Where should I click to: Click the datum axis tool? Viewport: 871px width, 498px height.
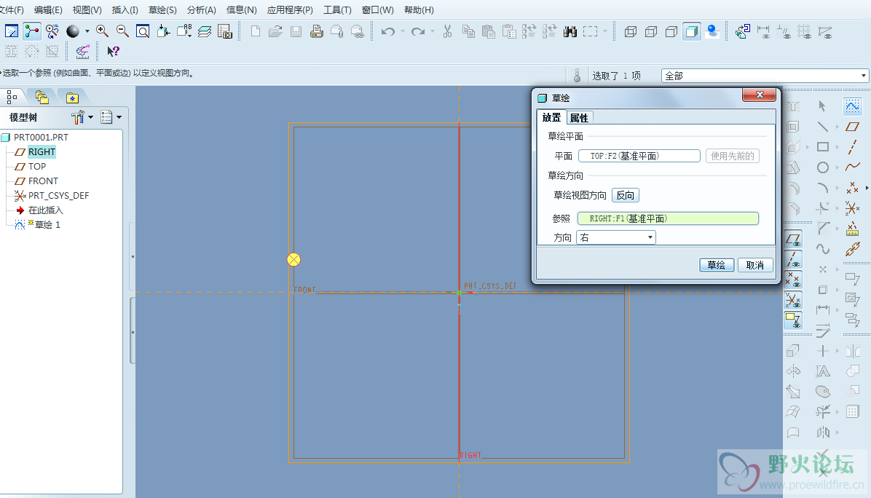pyautogui.click(x=853, y=146)
